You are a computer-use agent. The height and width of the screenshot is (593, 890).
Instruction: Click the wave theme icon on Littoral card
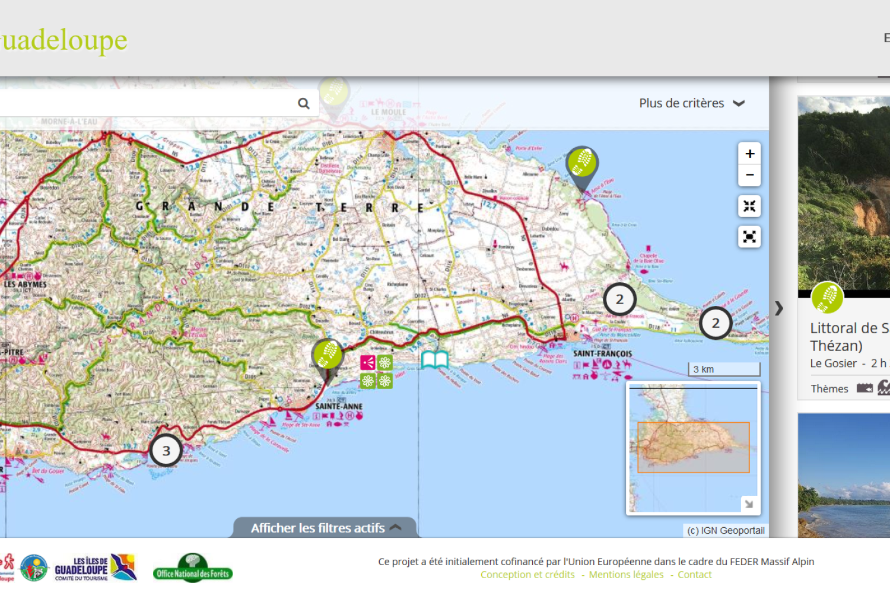884,388
